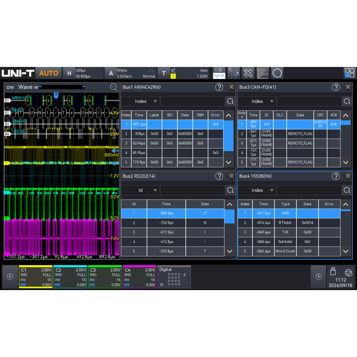Screen dimensions: 357x357
Task: Click the network globe icon in status bar
Action: tap(349, 272)
